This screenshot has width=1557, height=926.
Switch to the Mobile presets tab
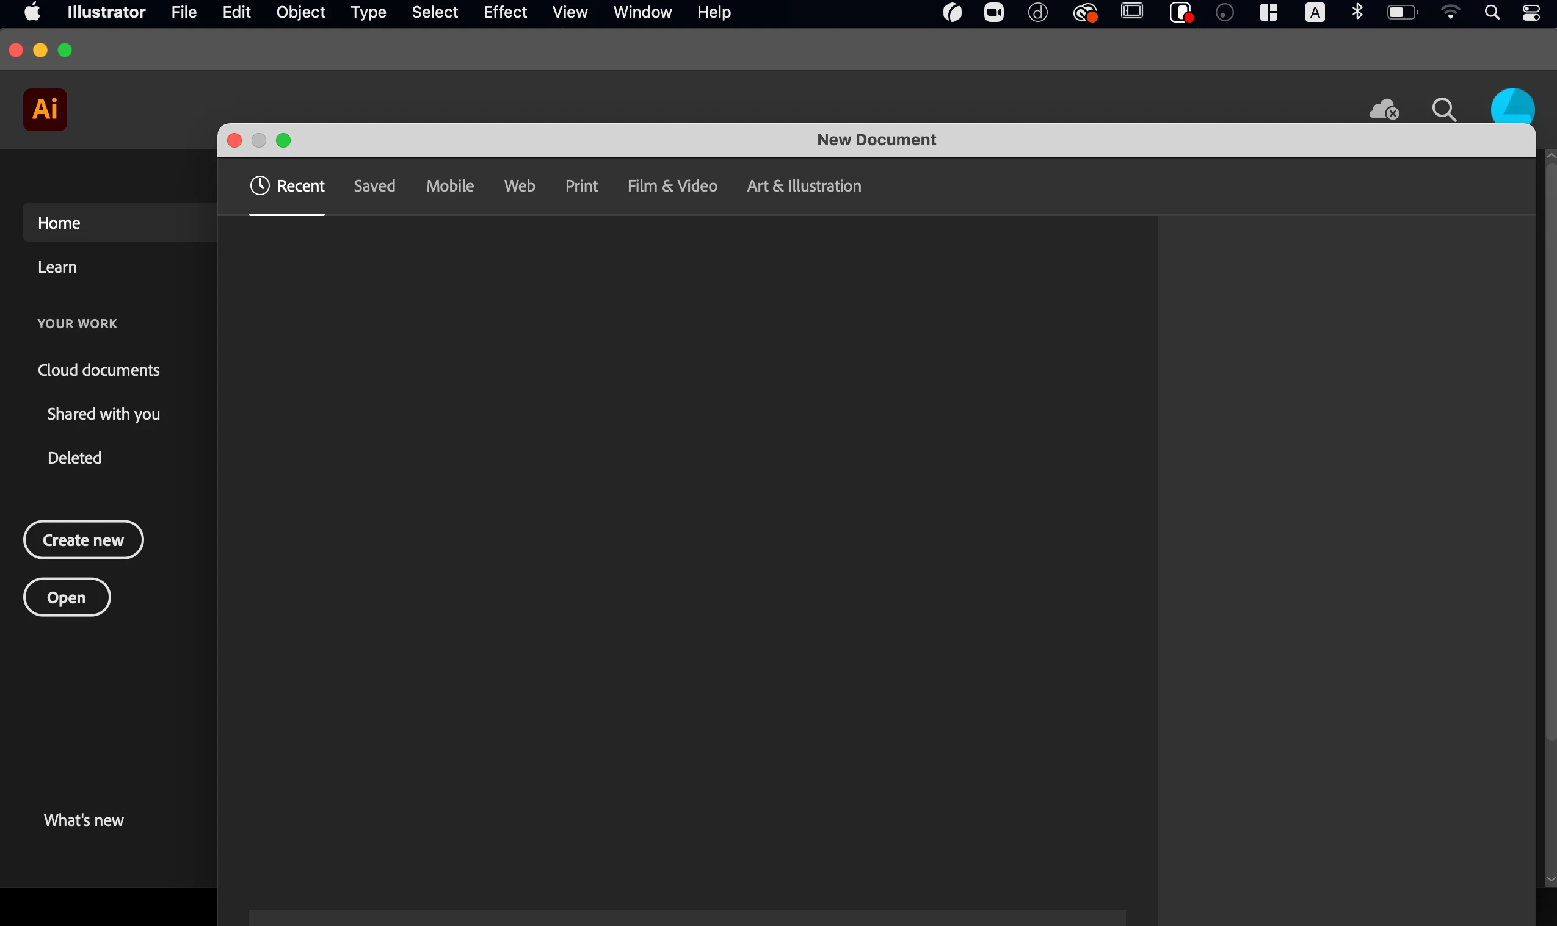(x=449, y=186)
